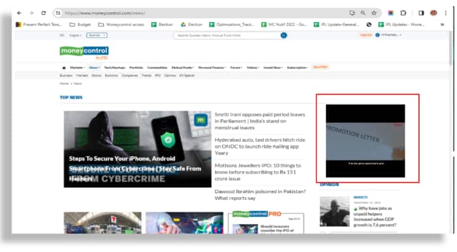Click the orange Be a PRO button
This screenshot has height=252, width=457.
point(321,67)
